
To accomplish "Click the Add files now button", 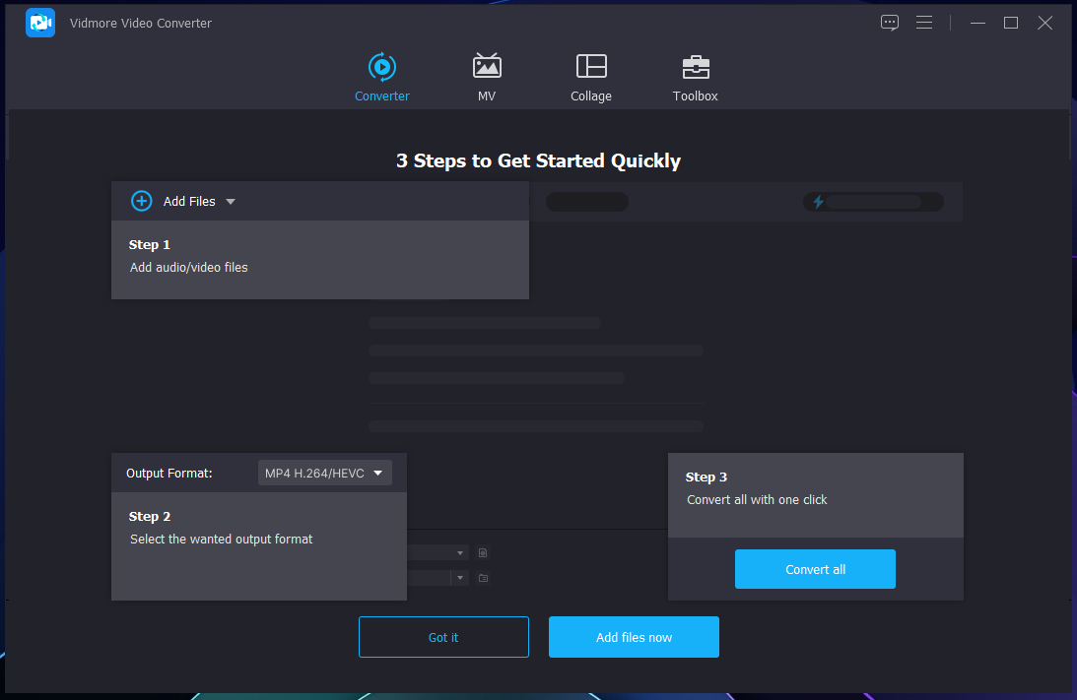I will (634, 637).
